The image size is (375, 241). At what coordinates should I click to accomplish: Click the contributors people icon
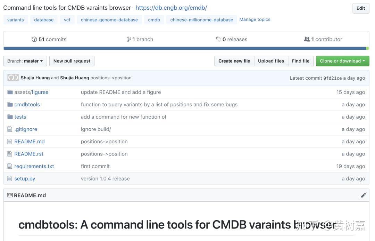307,39
